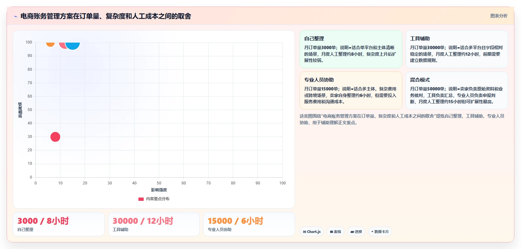Click the 数据卡片 tag chip
This screenshot has width=521, height=249.
[380, 232]
